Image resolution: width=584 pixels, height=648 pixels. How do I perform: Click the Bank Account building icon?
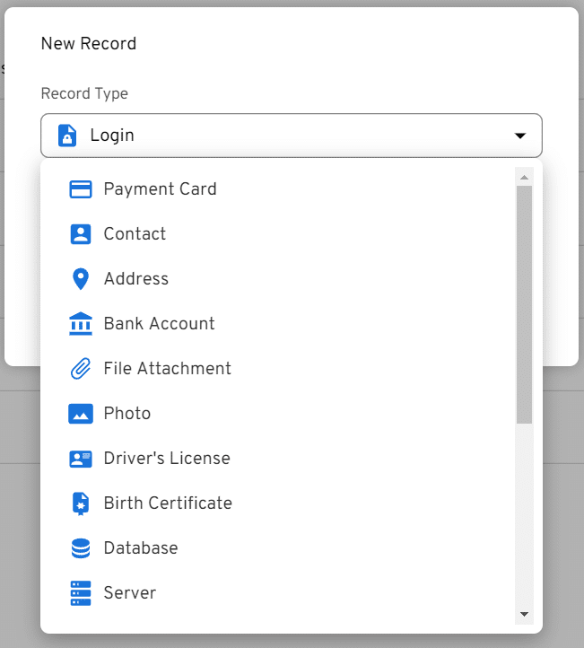point(81,324)
